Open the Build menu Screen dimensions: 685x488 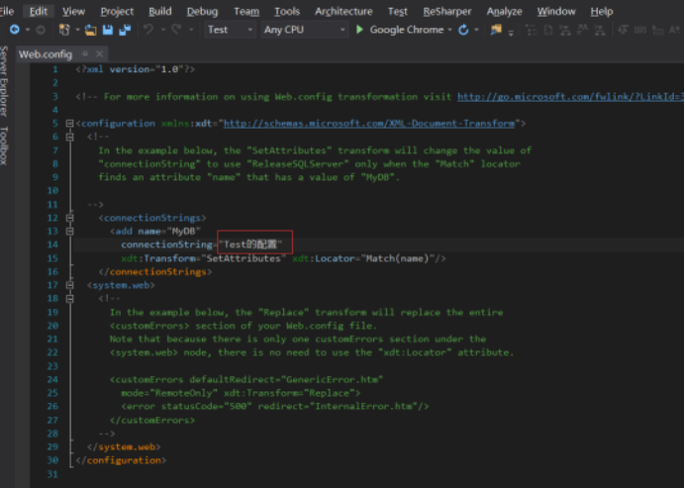point(160,11)
